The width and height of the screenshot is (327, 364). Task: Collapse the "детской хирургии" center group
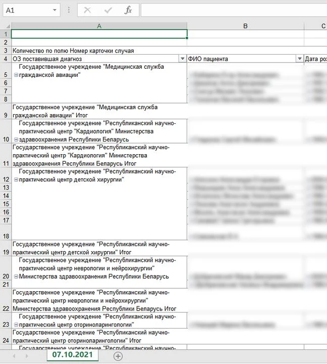[x=16, y=179]
